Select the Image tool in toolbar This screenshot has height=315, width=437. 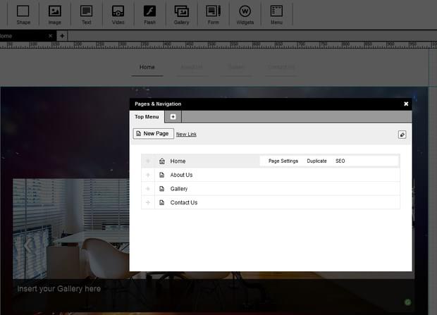(55, 15)
